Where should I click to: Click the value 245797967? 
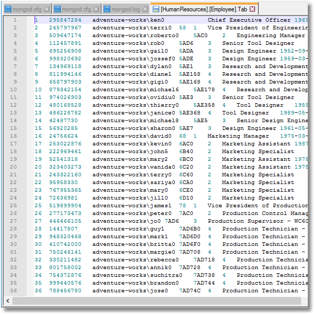coord(65,28)
